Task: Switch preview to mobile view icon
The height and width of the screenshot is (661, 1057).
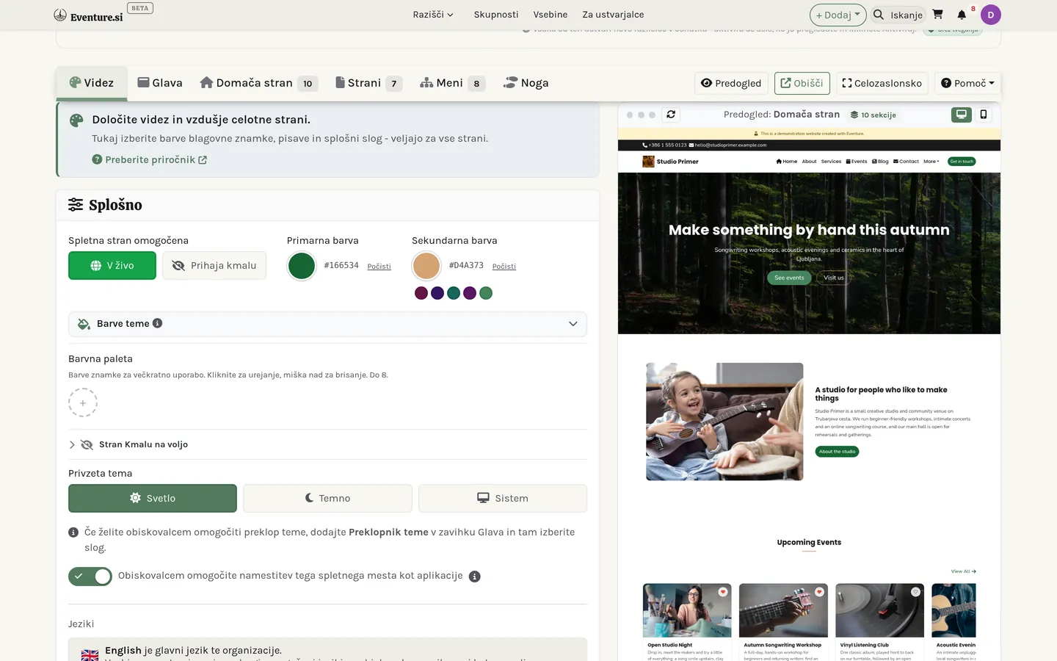Action: pyautogui.click(x=984, y=115)
